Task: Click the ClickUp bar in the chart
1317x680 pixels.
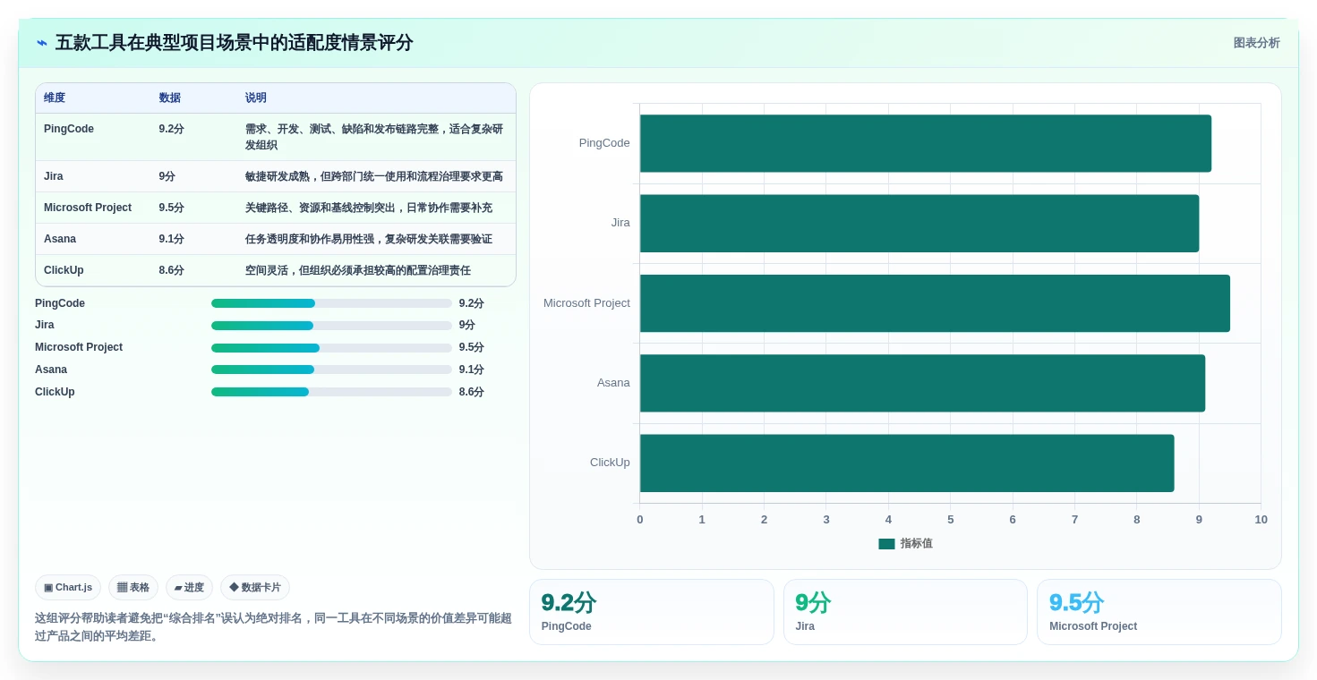Action: (x=907, y=463)
